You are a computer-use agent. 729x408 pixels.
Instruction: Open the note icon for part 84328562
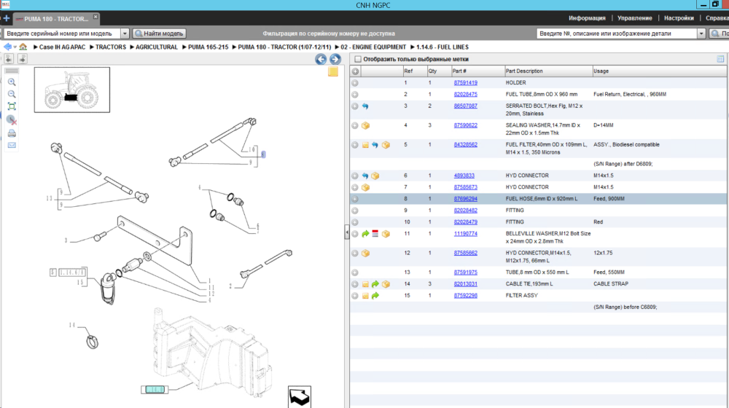click(x=365, y=145)
